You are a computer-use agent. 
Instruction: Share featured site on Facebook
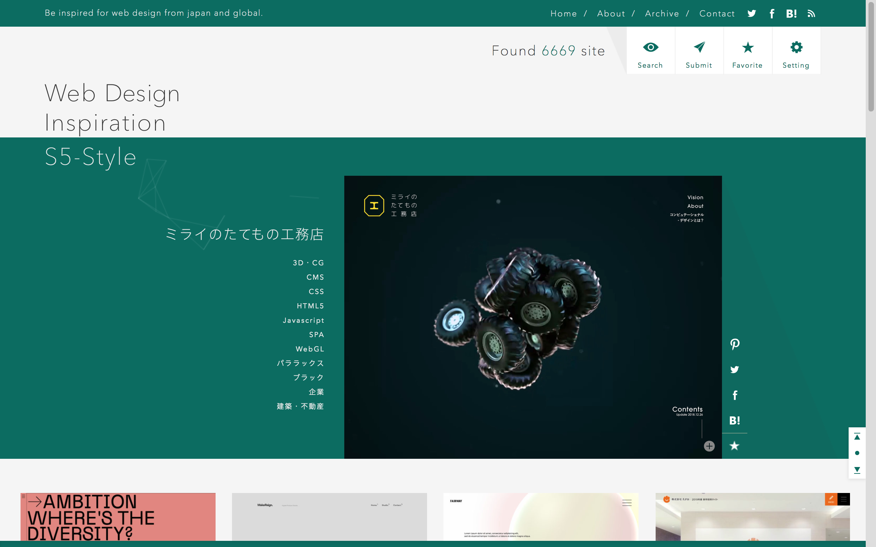tap(734, 395)
